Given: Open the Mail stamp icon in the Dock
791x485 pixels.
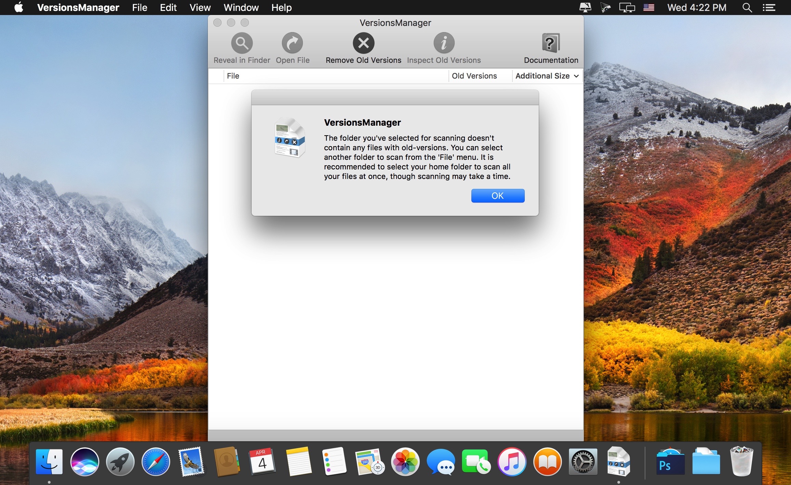Looking at the screenshot, I should click(x=191, y=462).
